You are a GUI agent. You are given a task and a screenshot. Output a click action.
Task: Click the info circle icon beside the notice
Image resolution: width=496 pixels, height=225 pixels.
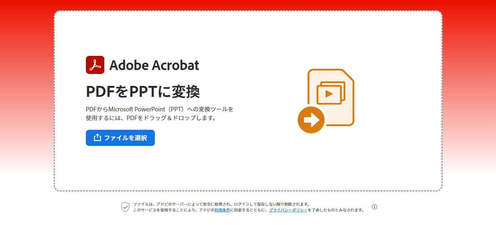click(375, 207)
